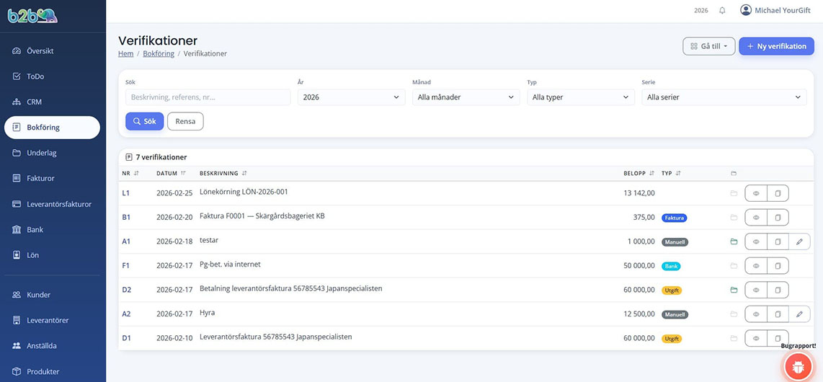Expand the År dropdown showing 2026
The image size is (823, 382).
pos(351,97)
